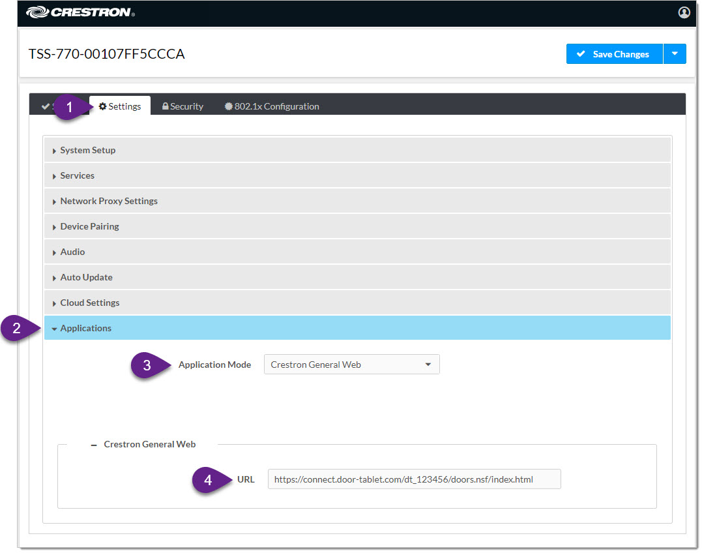The width and height of the screenshot is (702, 553).
Task: Click the Crestron logo
Action: tap(81, 12)
